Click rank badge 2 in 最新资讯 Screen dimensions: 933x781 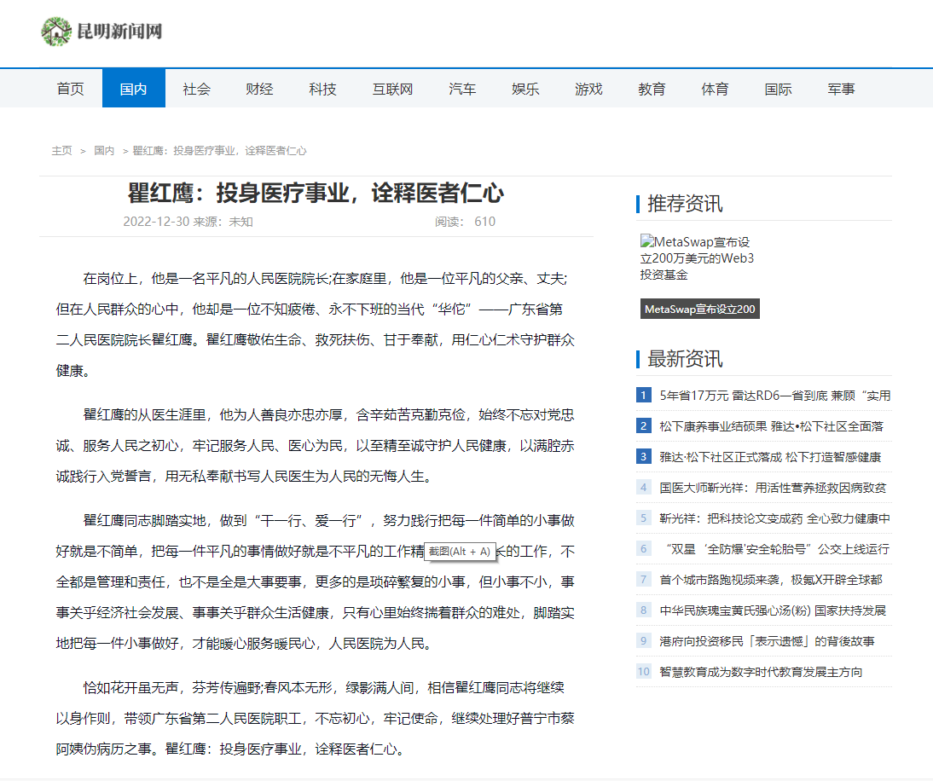pyautogui.click(x=643, y=425)
